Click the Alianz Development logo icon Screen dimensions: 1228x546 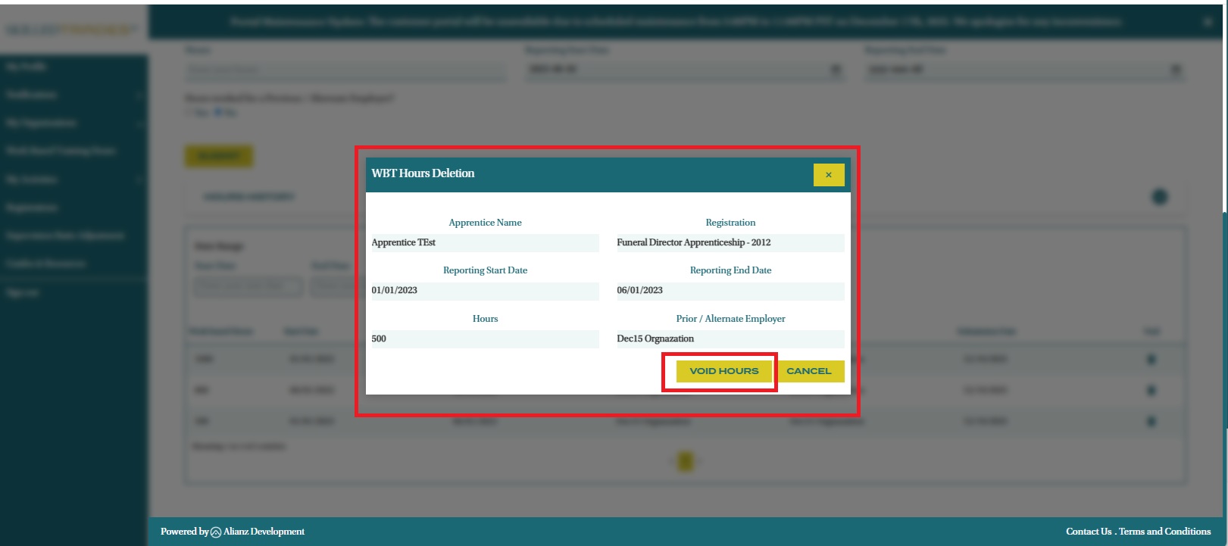[x=216, y=532]
